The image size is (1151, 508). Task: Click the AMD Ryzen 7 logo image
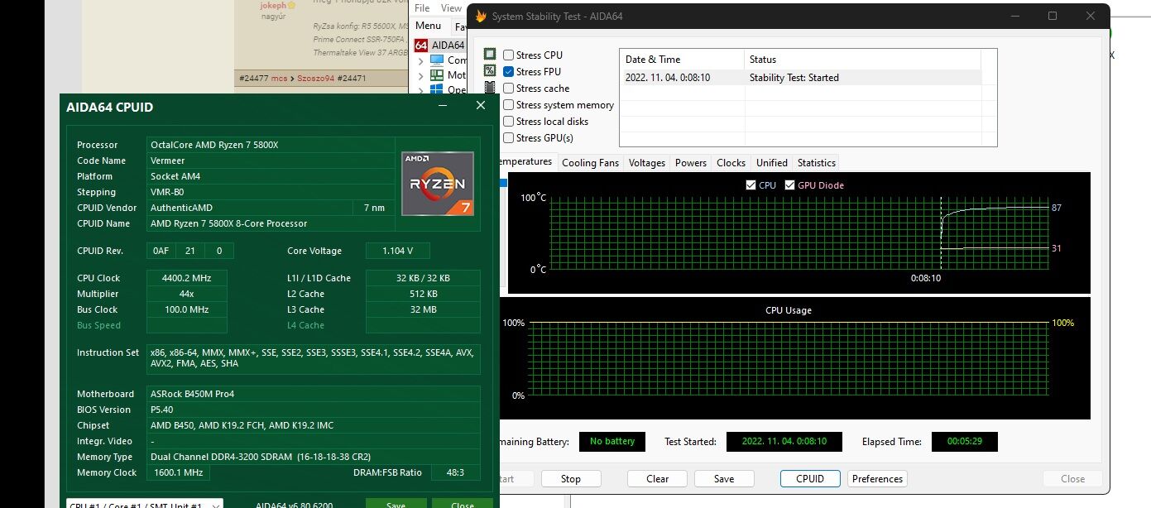point(438,184)
